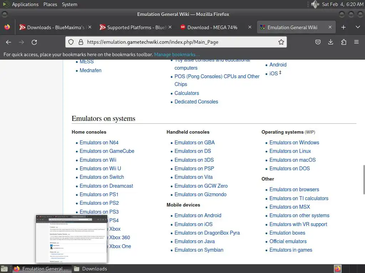The width and height of the screenshot is (365, 273).
Task: Go back using the browser back arrow
Action: (9, 42)
